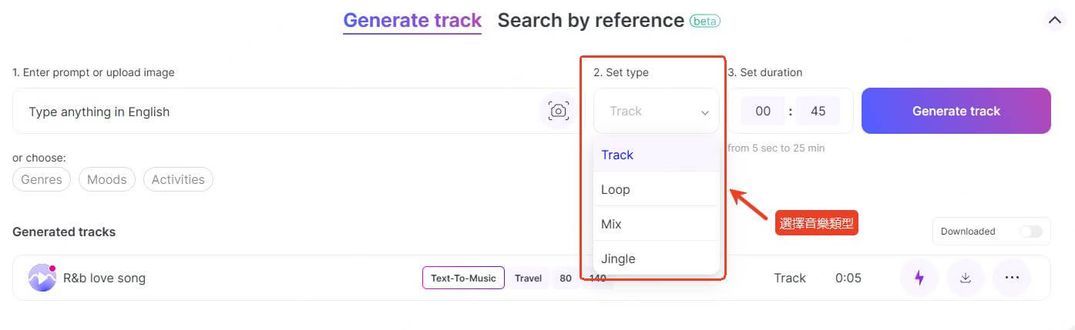
Task: Click the purple Generate track button
Action: 956,111
